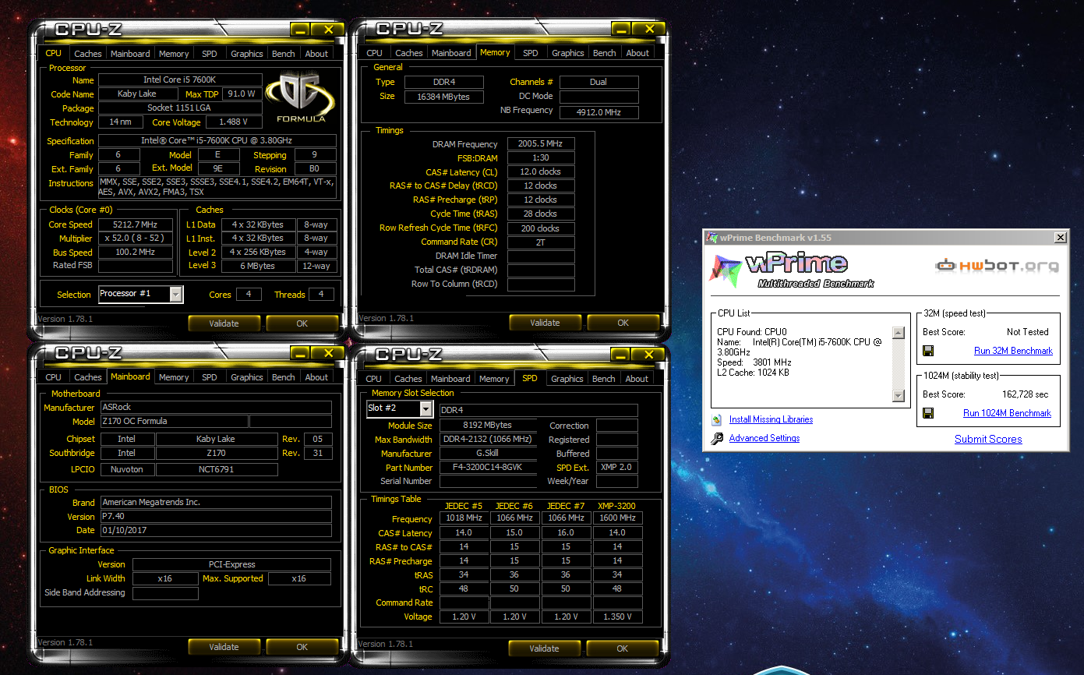
Task: Click Validate in the Memory tab window
Action: pyautogui.click(x=545, y=323)
